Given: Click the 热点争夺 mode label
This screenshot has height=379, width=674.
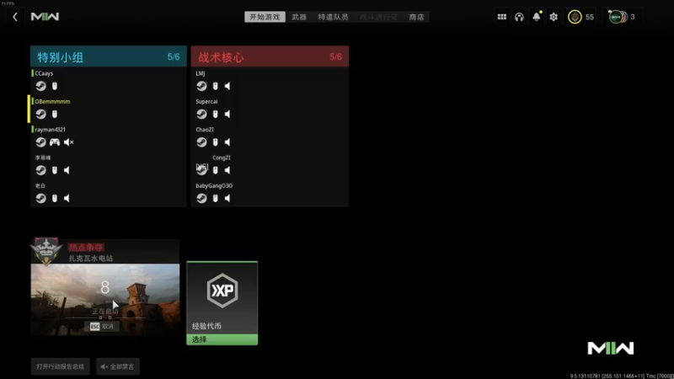Looking at the screenshot, I should [86, 247].
